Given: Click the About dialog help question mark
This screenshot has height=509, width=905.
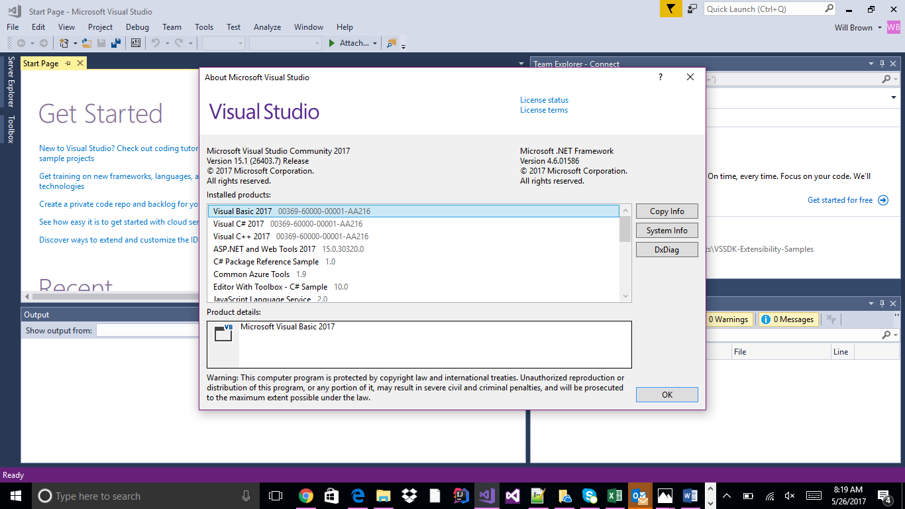Looking at the screenshot, I should click(x=660, y=77).
